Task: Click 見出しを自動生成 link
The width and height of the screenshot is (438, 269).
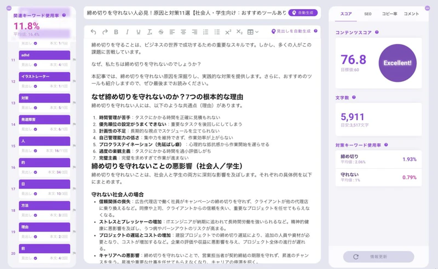Action: [x=291, y=31]
